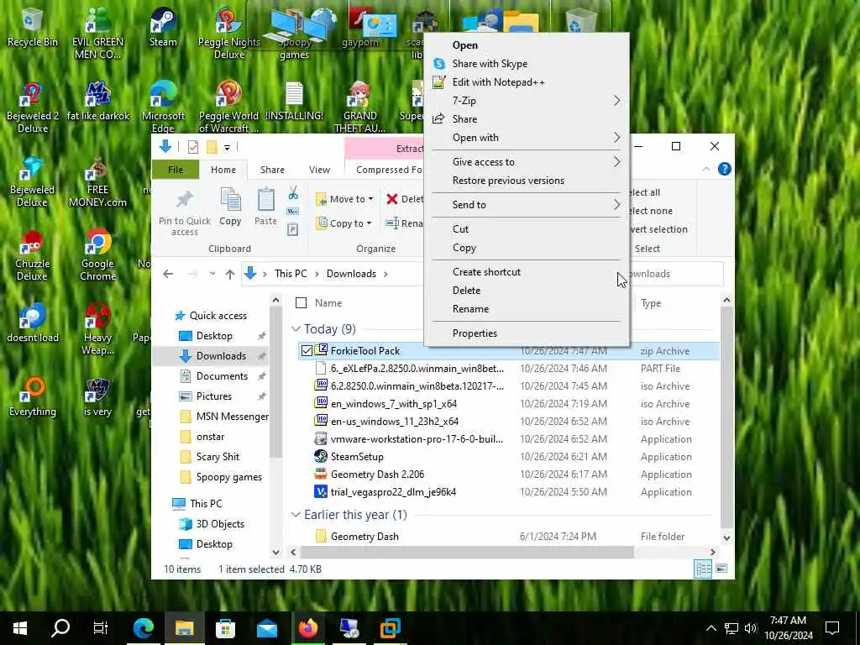Switch to details view button
The image size is (860, 645).
coord(703,569)
